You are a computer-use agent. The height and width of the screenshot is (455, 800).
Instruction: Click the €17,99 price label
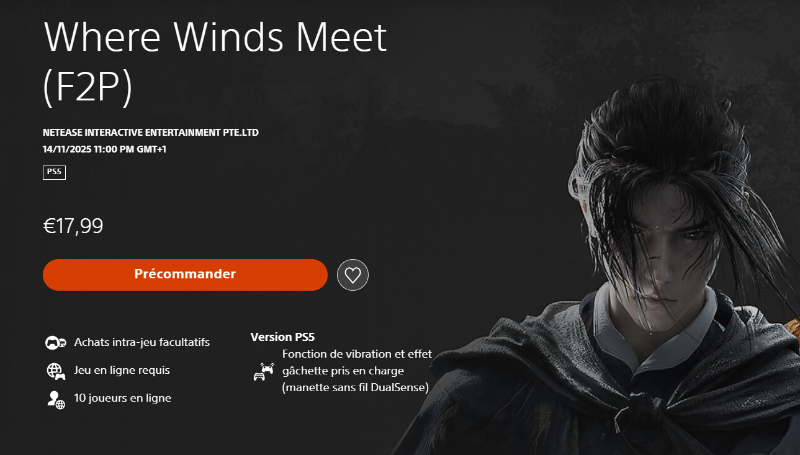73,226
